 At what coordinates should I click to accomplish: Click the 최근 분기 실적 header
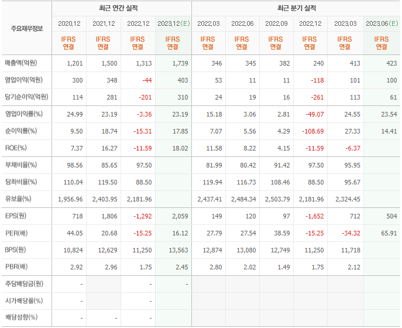297,8
